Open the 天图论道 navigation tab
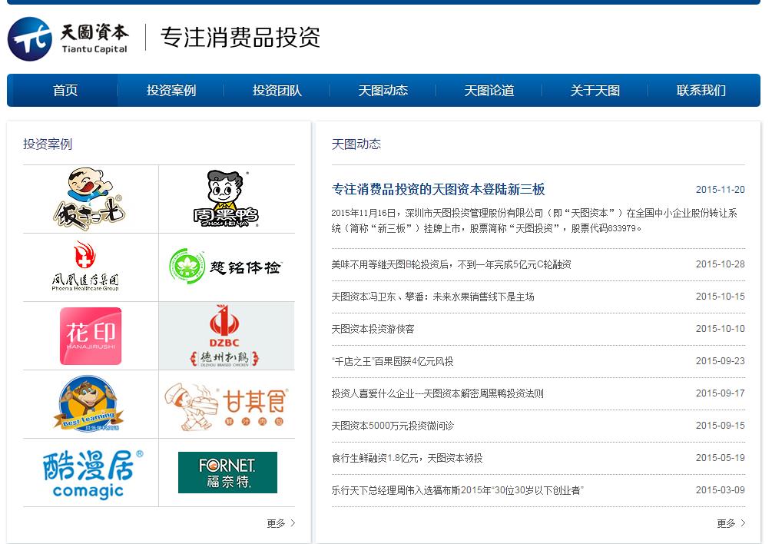 pyautogui.click(x=489, y=91)
